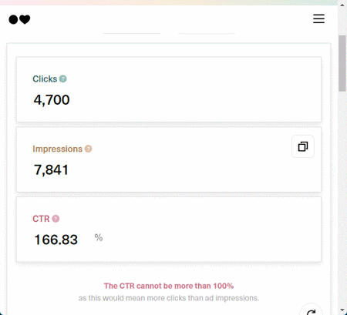Click the scrollbar down arrow
This screenshot has width=347, height=315.
(342, 310)
